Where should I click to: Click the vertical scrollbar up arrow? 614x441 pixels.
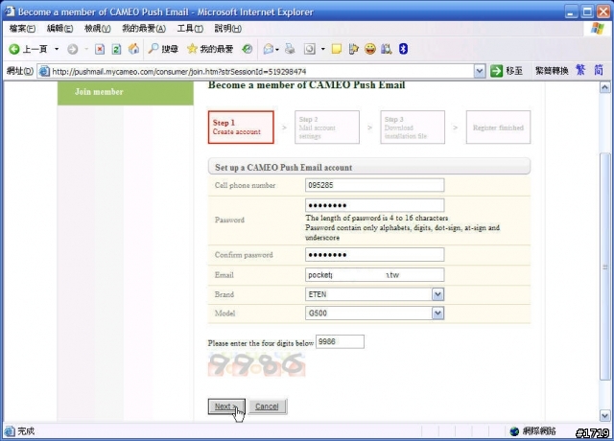point(604,87)
